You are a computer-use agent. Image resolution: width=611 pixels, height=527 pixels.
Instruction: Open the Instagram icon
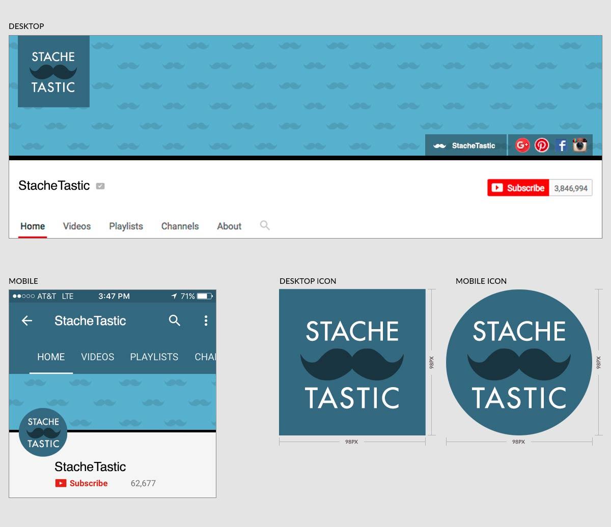point(581,145)
